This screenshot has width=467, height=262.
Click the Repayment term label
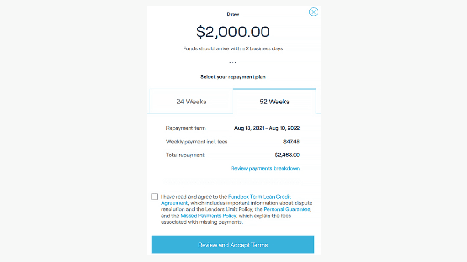click(x=186, y=128)
